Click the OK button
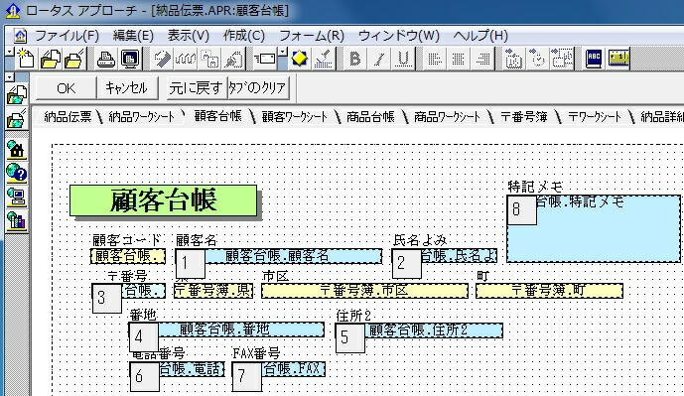Image resolution: width=684 pixels, height=396 pixels. click(x=66, y=88)
